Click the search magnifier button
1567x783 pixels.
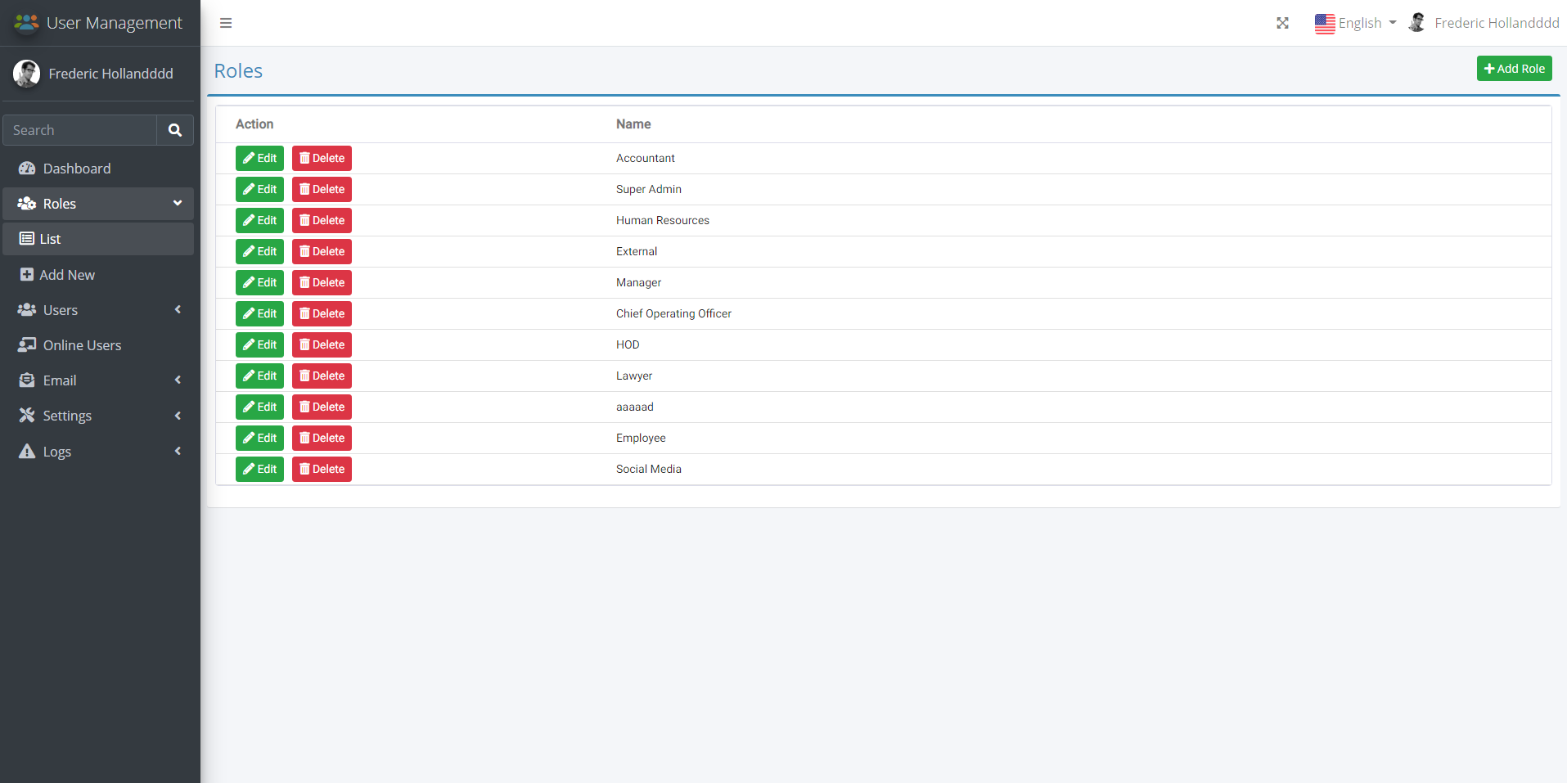[175, 130]
